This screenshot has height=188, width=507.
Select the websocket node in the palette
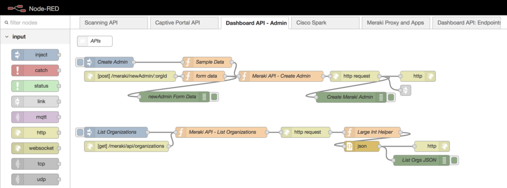click(35, 149)
